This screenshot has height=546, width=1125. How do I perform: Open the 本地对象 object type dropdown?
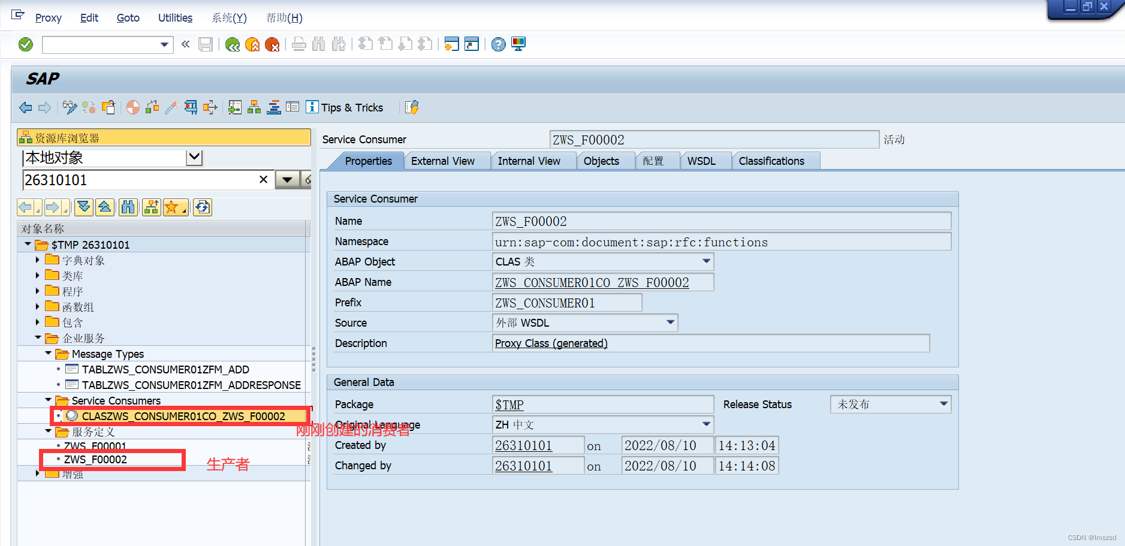pos(194,158)
